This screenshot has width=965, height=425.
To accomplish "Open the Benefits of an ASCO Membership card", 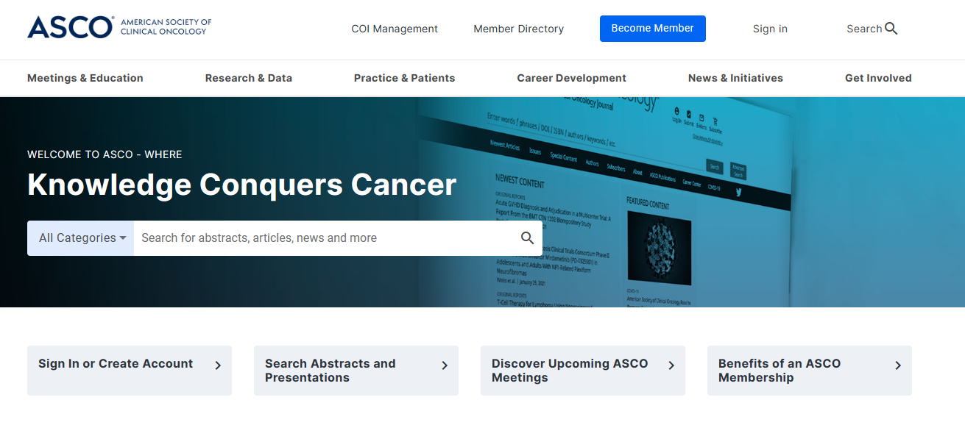I will [810, 371].
